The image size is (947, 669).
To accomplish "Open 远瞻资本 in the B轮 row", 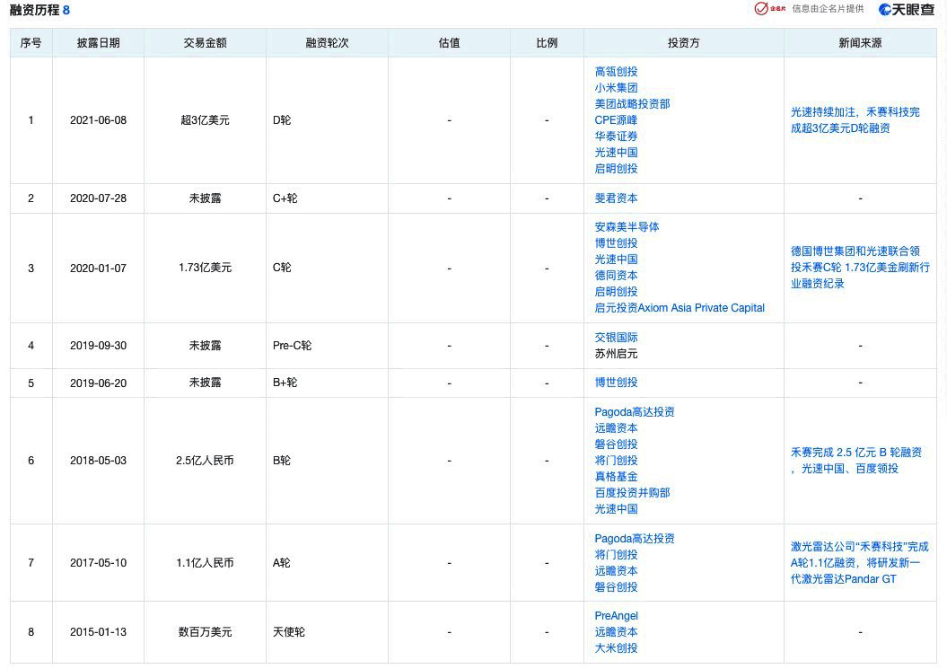I will click(x=616, y=428).
